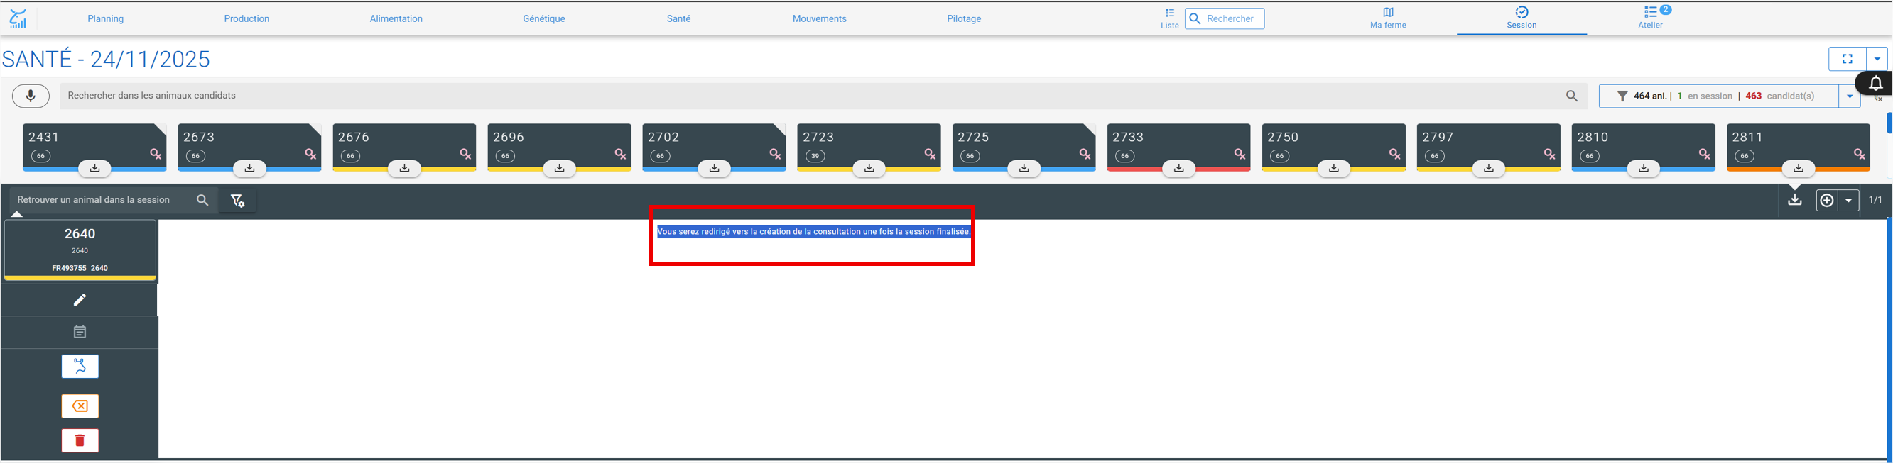This screenshot has width=1893, height=463.
Task: Open the Santé menu
Action: tap(678, 19)
